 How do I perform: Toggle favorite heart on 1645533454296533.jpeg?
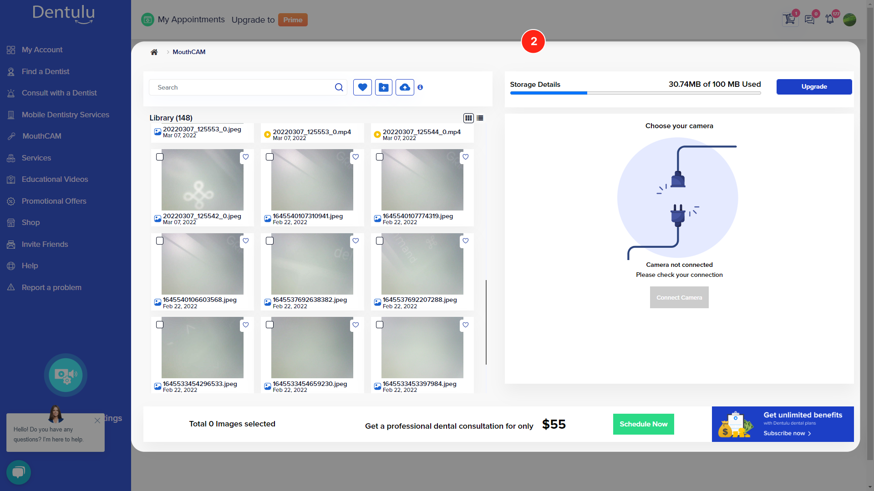click(246, 325)
